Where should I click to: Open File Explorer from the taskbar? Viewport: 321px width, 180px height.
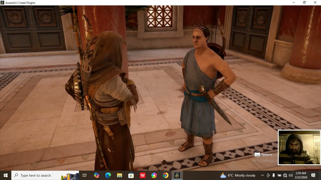click(119, 175)
